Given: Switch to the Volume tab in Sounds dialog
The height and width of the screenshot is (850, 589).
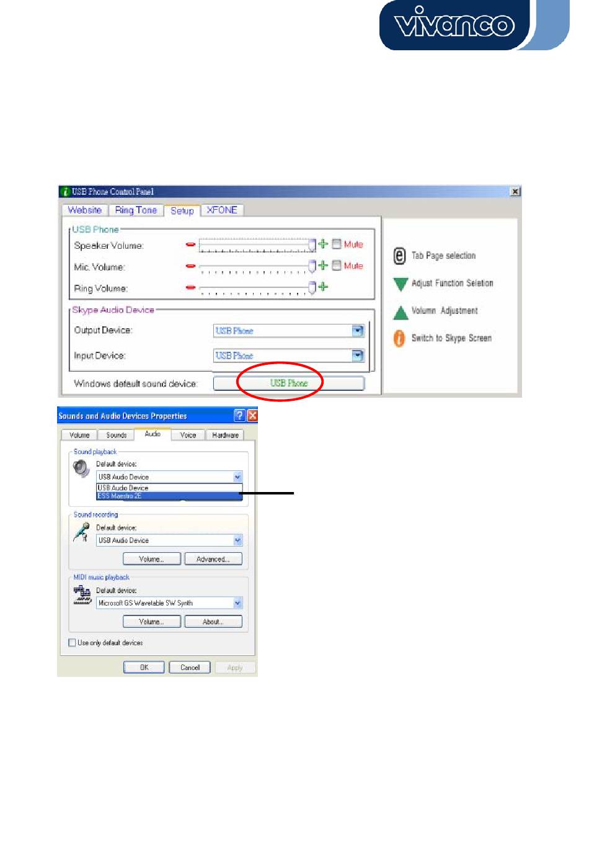Looking at the screenshot, I should point(79,435).
